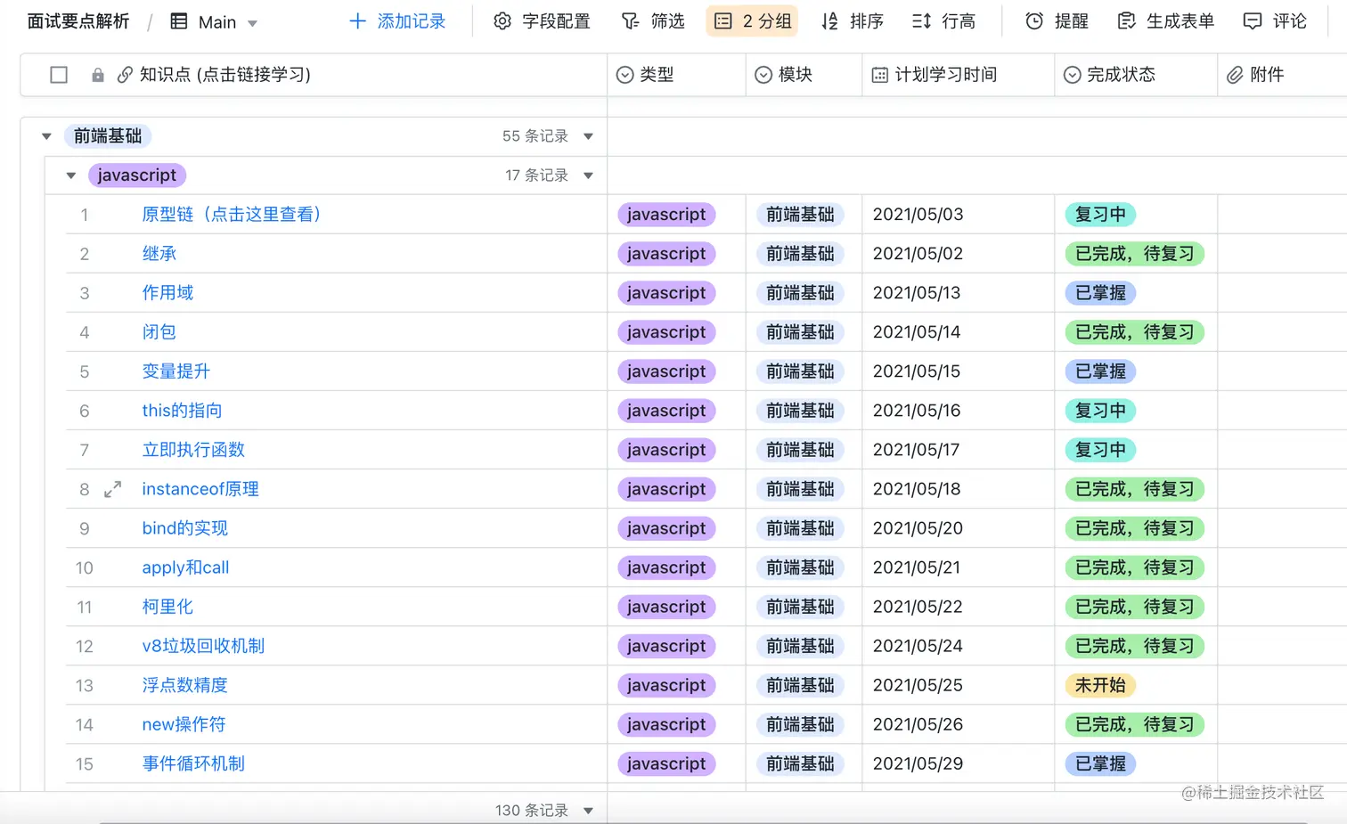This screenshot has width=1347, height=824.
Task: Collapse the javascript subgroup
Action: [71, 175]
